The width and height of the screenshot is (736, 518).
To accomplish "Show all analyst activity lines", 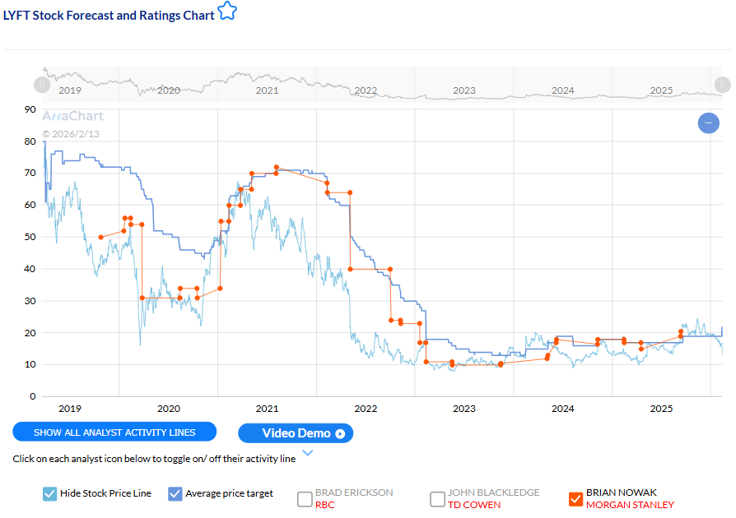I will (114, 432).
